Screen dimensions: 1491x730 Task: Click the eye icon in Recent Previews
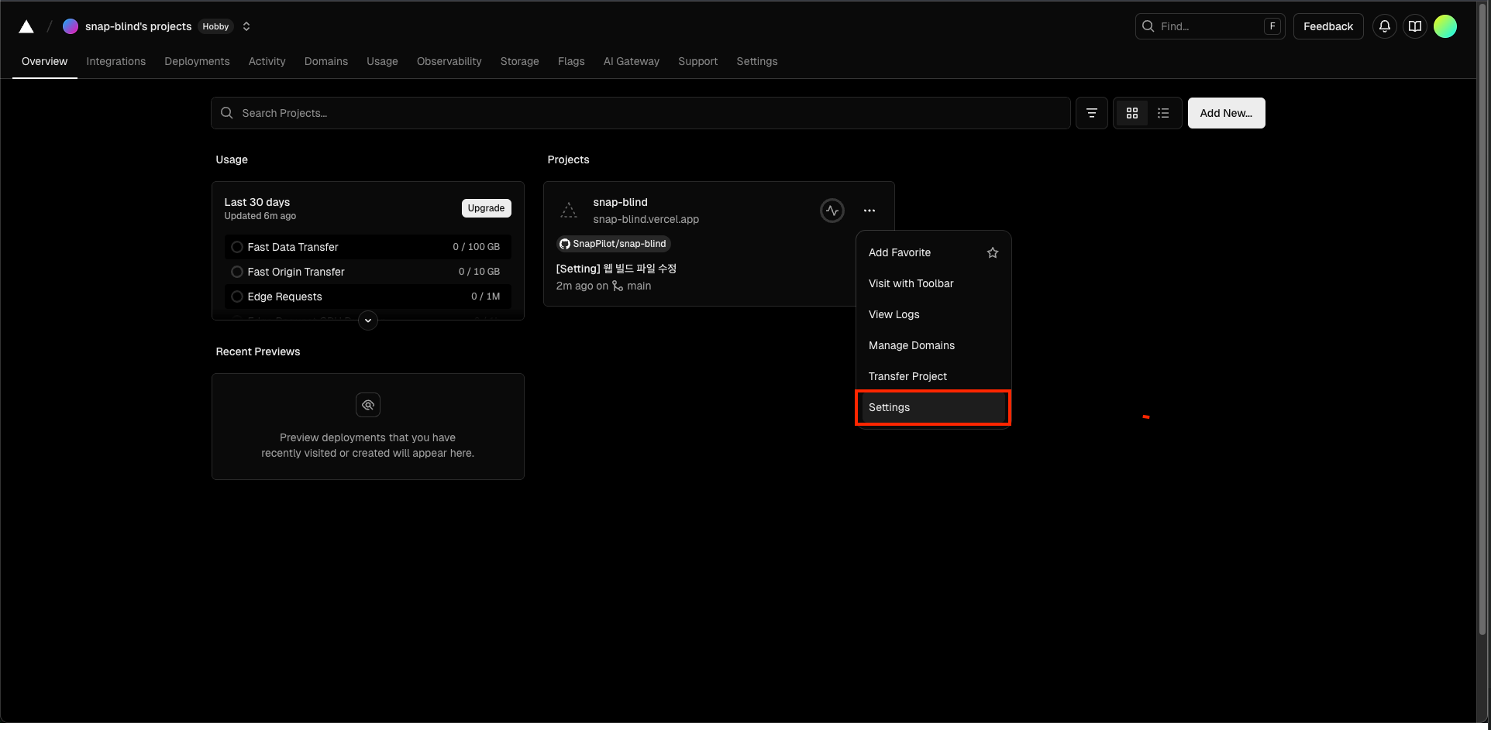368,405
